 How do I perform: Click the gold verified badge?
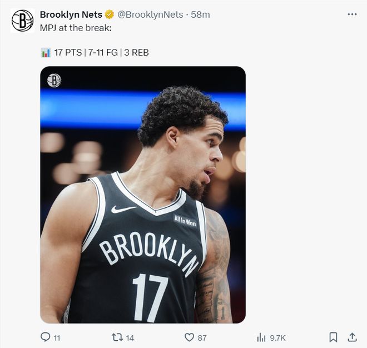[x=110, y=15]
